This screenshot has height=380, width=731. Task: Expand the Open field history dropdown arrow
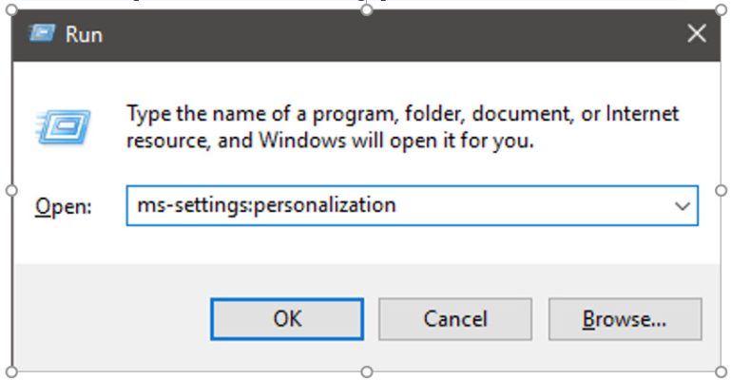(x=683, y=206)
